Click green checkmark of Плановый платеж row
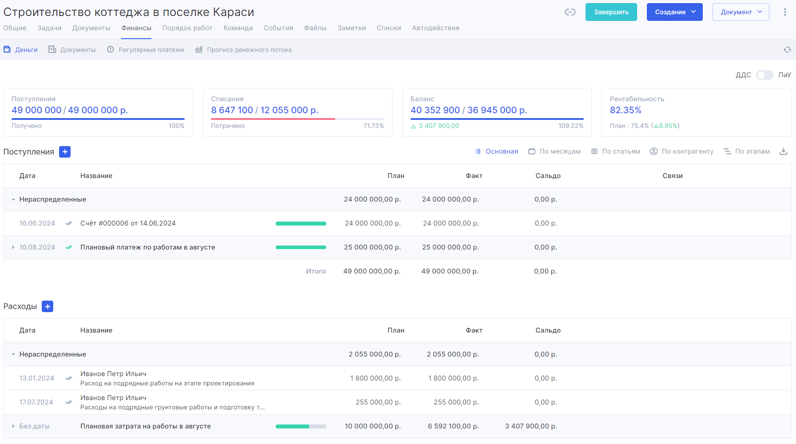 click(69, 247)
